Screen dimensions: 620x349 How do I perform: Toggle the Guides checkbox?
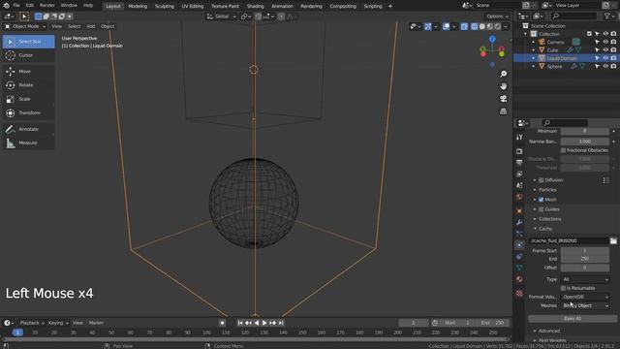pos(541,209)
